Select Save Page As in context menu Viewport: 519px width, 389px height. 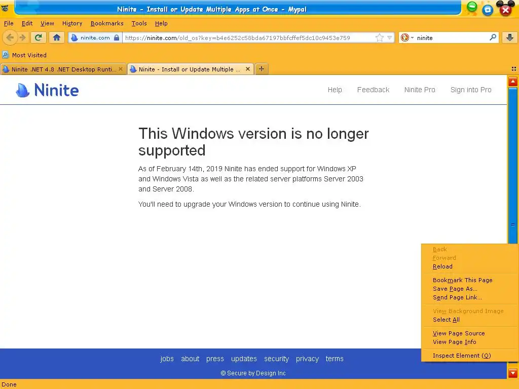tap(469, 288)
